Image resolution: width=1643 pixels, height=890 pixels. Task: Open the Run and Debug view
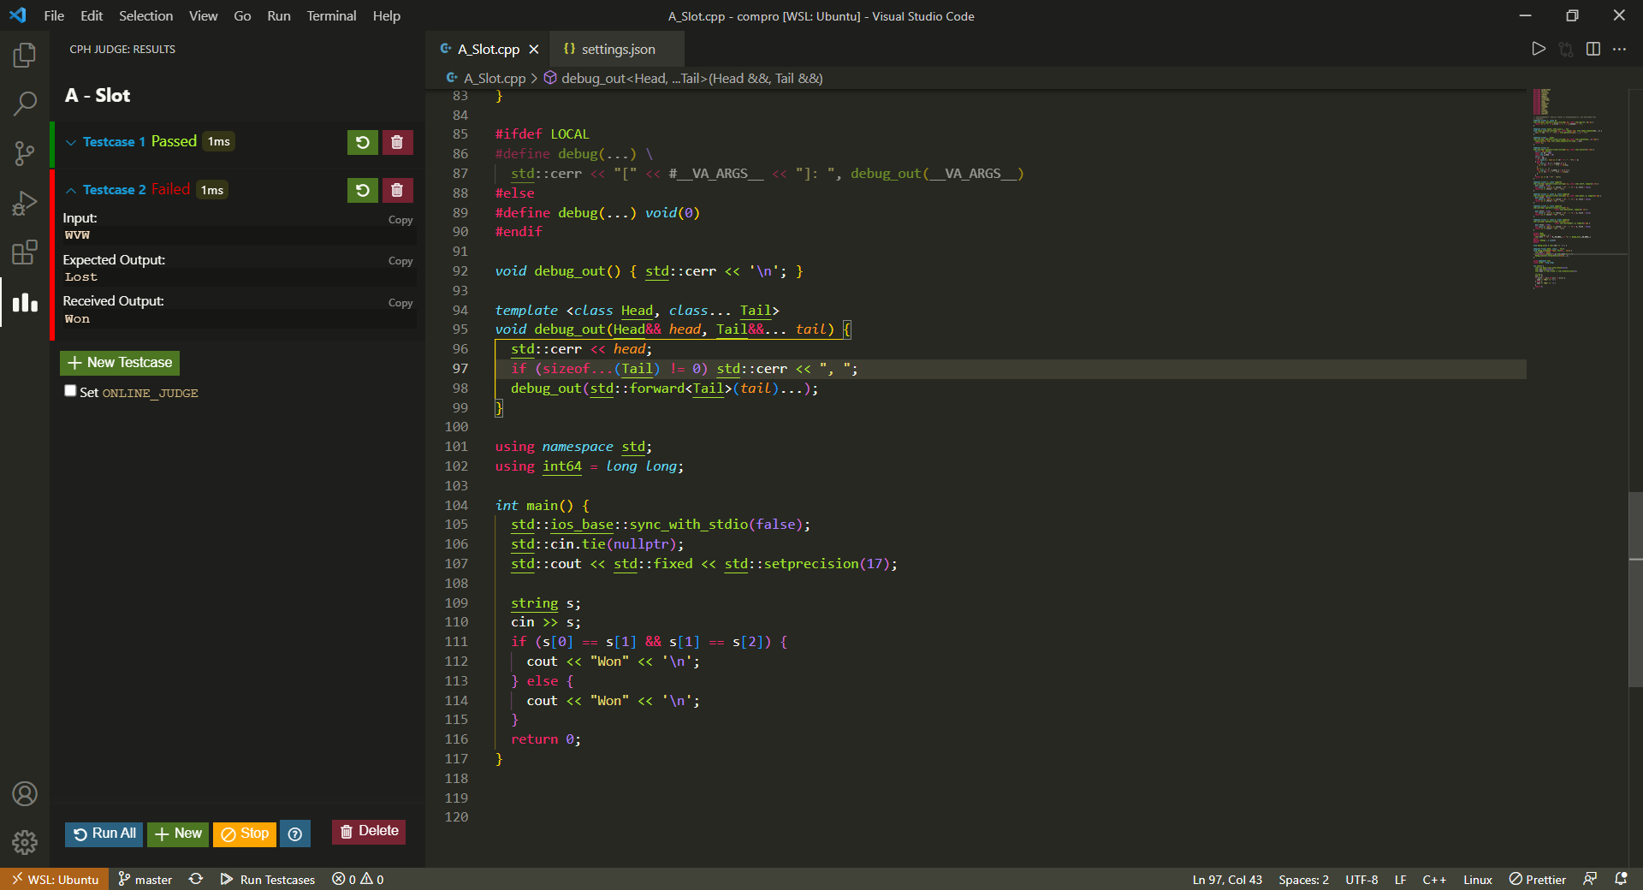pos(25,204)
